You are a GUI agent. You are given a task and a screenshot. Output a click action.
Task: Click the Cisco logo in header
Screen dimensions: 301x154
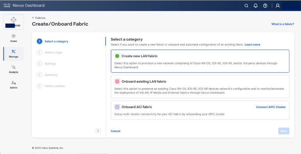coord(7,6)
